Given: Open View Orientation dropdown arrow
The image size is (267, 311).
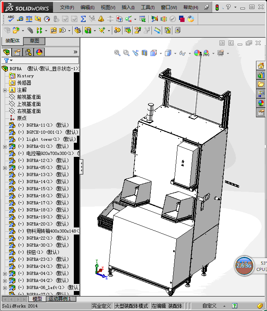Looking at the screenshot, I should tap(161, 53).
